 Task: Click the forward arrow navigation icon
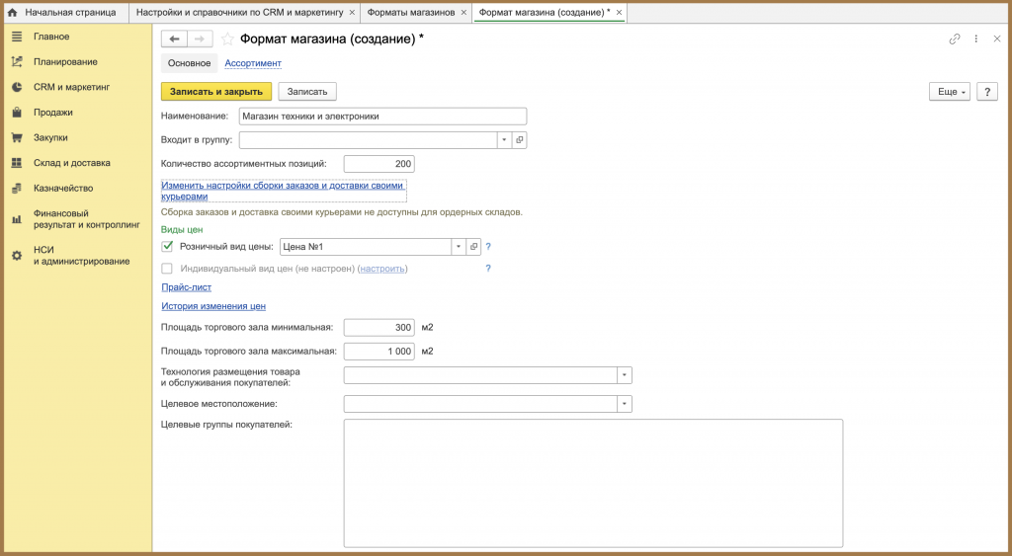(200, 40)
